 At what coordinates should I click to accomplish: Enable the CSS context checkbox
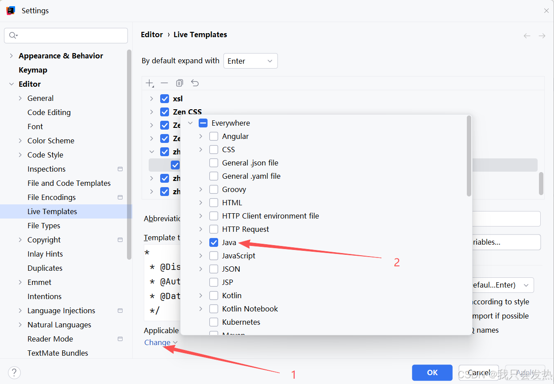click(214, 150)
